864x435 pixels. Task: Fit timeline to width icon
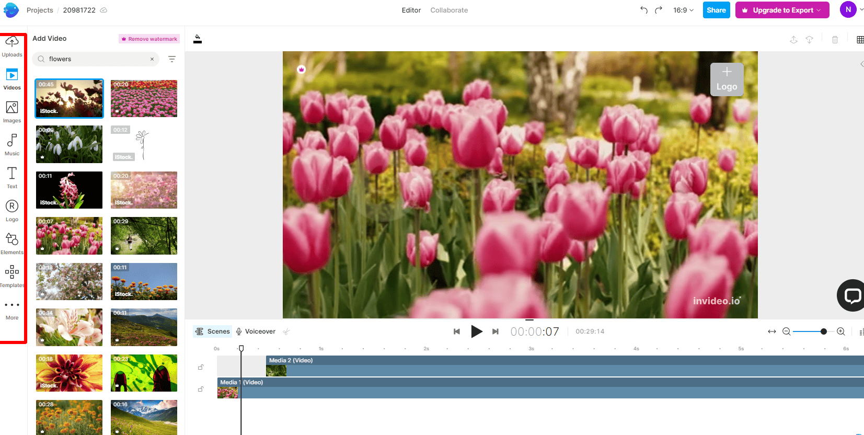pos(771,331)
